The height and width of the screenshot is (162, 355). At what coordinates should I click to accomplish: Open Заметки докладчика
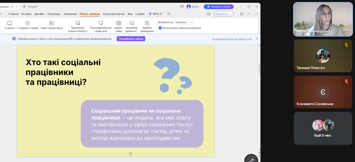pos(147,23)
